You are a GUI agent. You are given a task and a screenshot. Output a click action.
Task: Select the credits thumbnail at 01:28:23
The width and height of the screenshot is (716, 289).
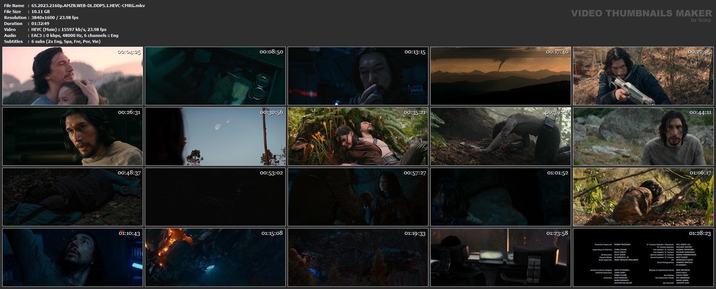click(x=643, y=257)
